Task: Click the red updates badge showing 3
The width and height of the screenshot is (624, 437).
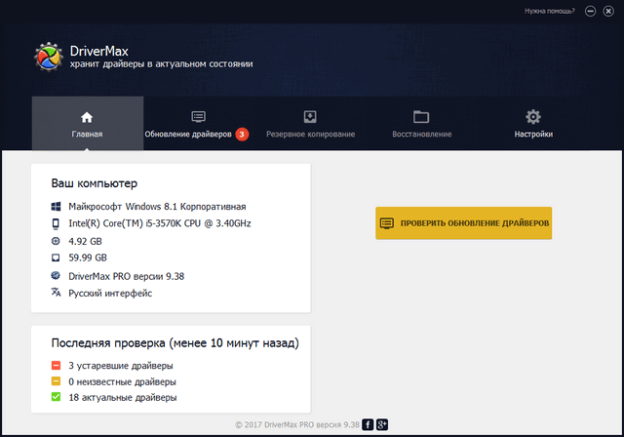Action: point(242,134)
